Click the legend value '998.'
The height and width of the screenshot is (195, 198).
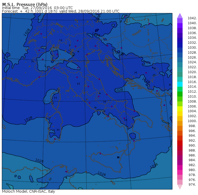click(x=193, y=126)
